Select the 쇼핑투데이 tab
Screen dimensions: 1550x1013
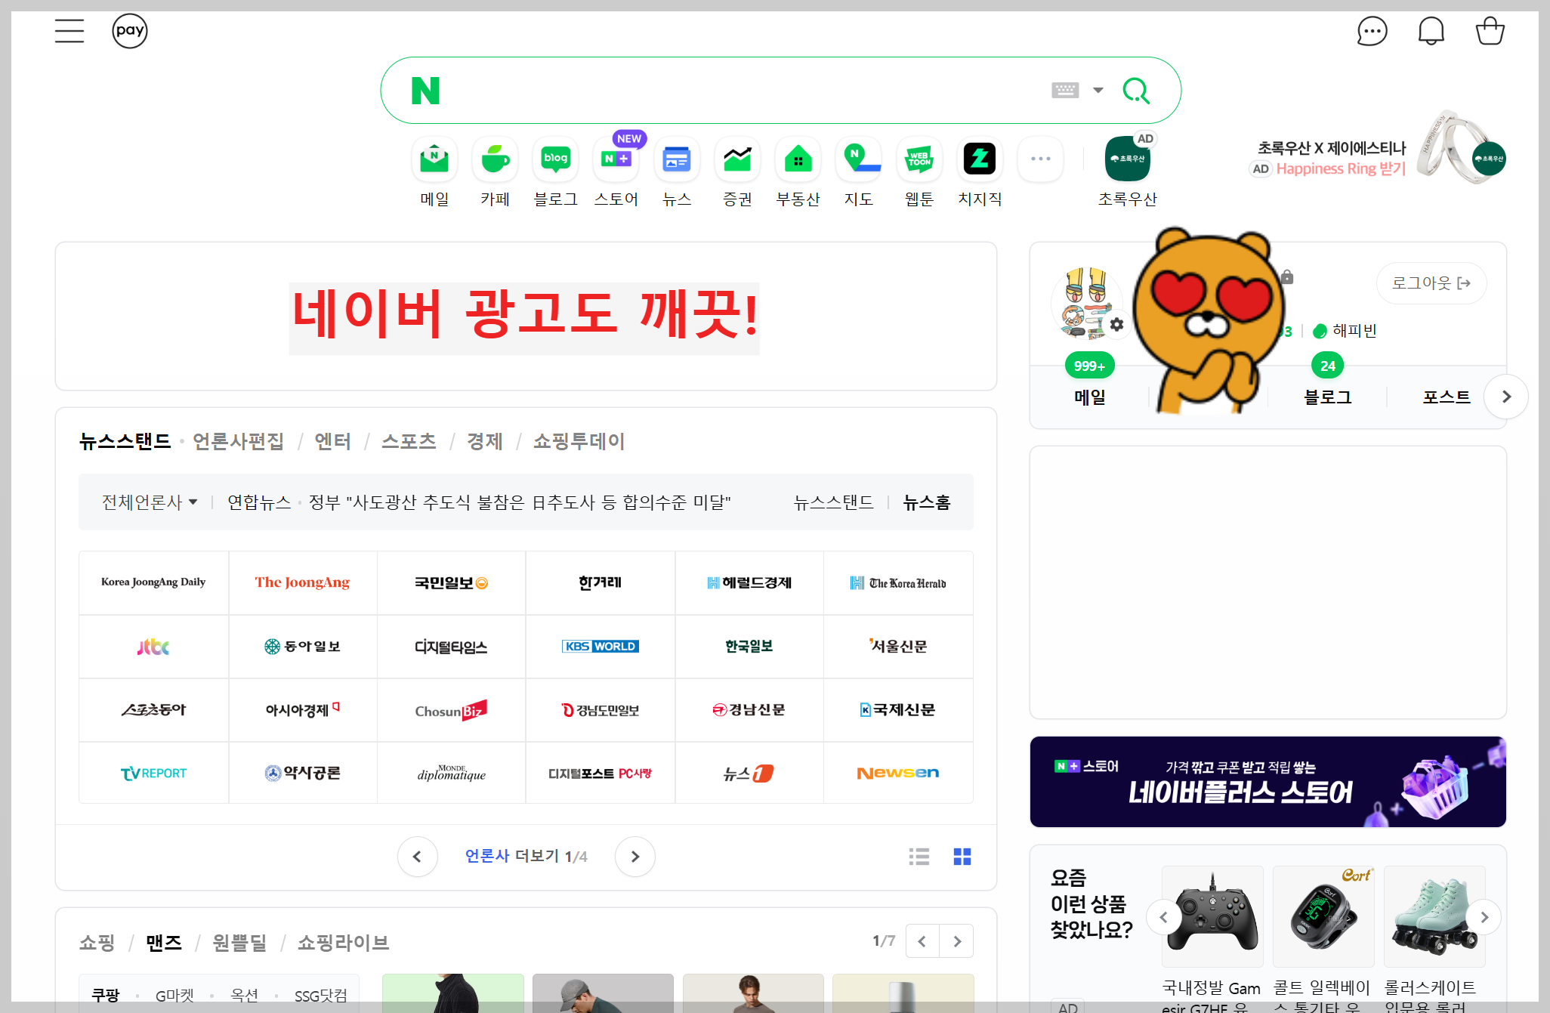click(x=579, y=441)
